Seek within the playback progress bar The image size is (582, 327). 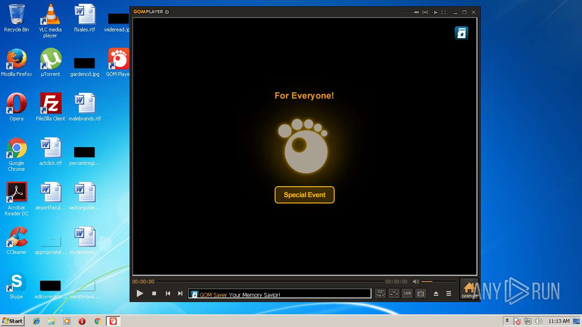tap(270, 282)
